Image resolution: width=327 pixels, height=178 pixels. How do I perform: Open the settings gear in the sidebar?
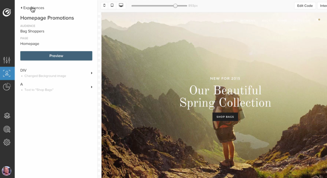(x=7, y=142)
